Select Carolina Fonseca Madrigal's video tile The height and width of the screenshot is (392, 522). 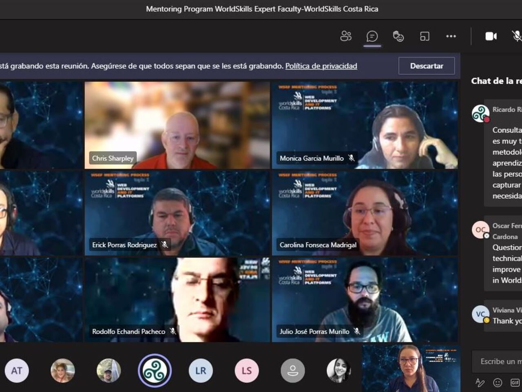[365, 213]
